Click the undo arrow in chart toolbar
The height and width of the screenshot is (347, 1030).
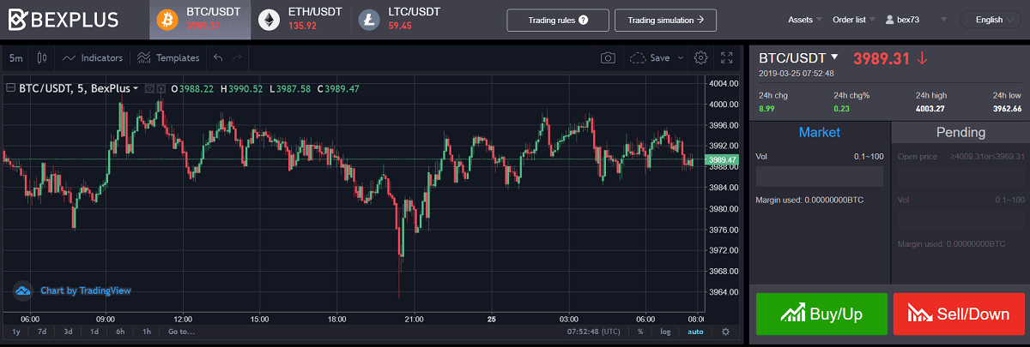pyautogui.click(x=218, y=58)
